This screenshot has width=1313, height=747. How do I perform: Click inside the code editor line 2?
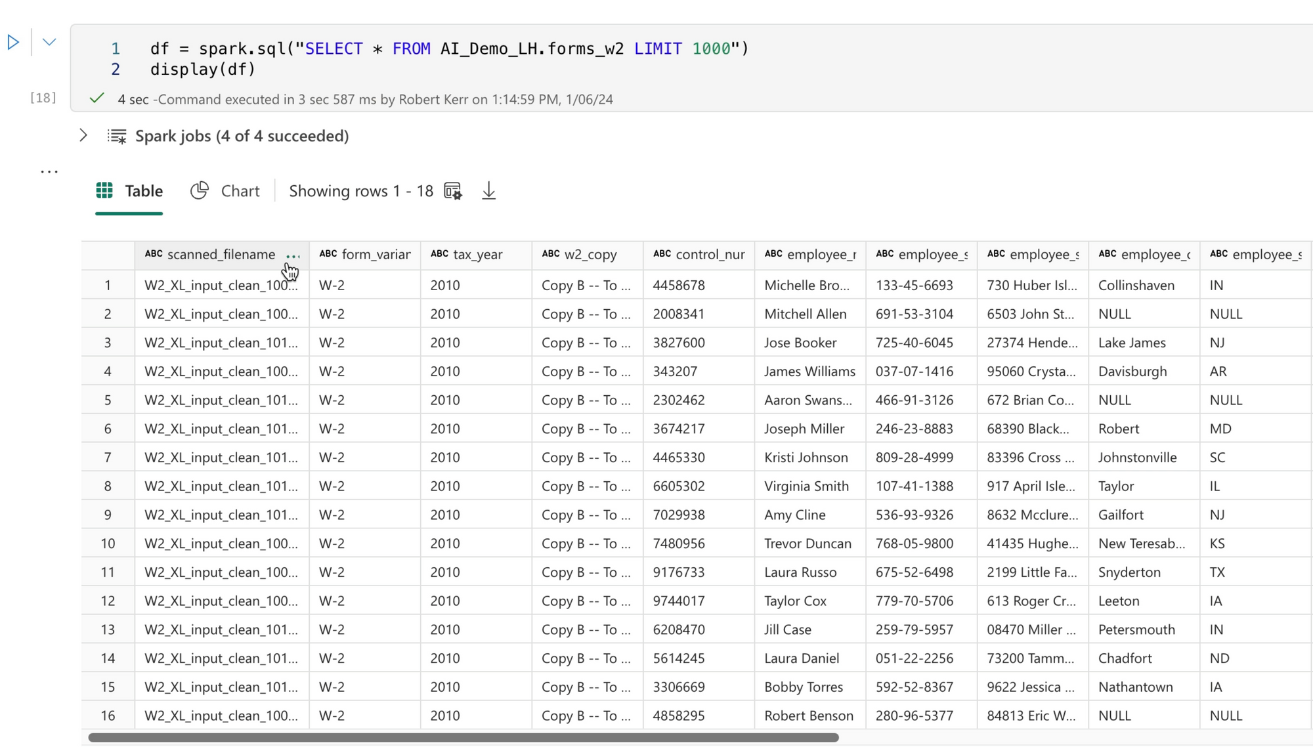203,70
